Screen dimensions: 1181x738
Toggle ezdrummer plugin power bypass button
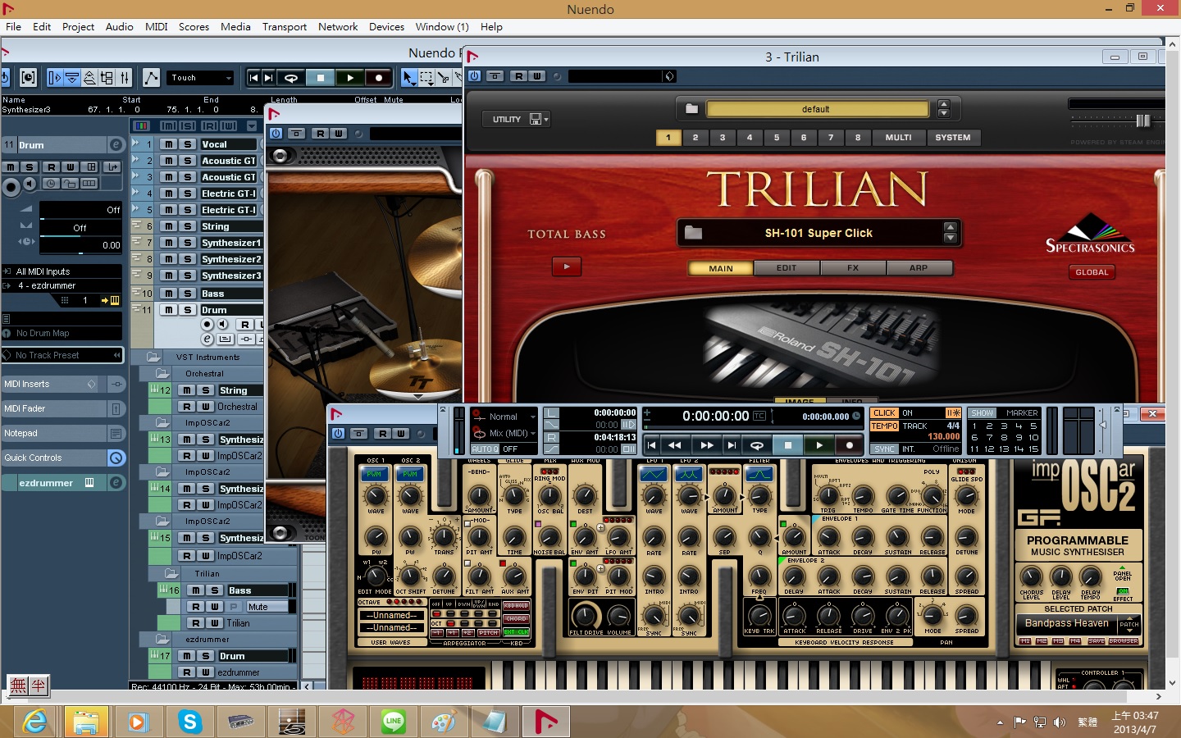(276, 134)
